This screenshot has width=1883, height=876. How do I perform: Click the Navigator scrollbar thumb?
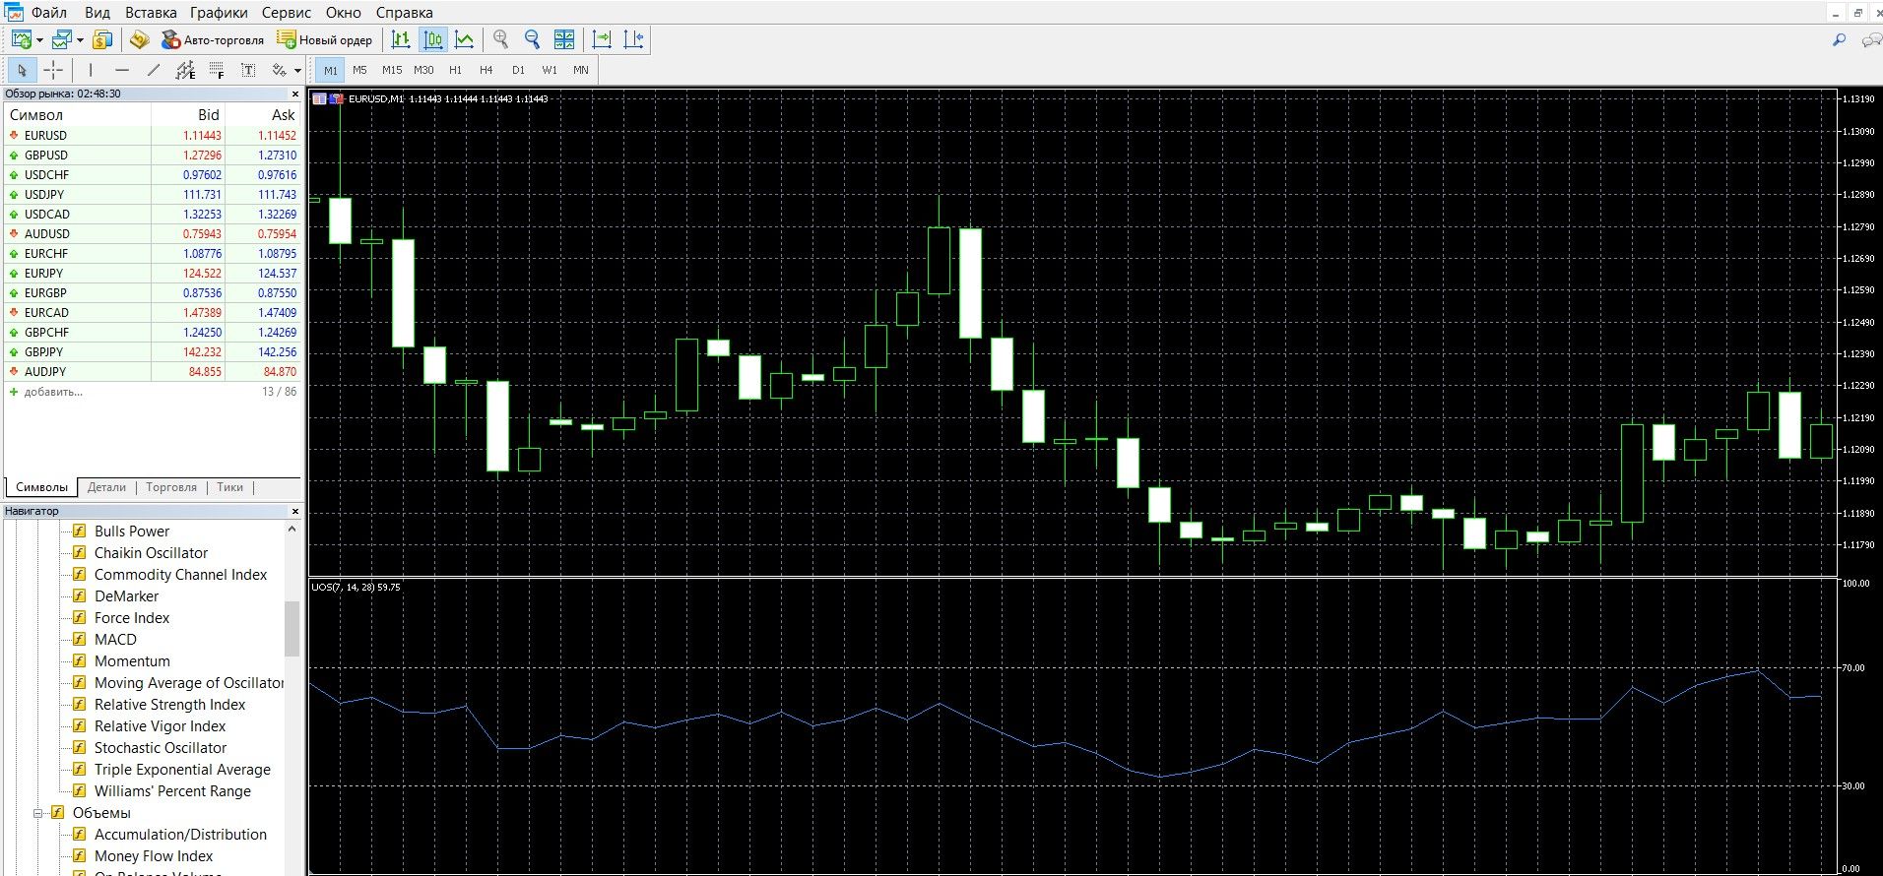pos(292,629)
